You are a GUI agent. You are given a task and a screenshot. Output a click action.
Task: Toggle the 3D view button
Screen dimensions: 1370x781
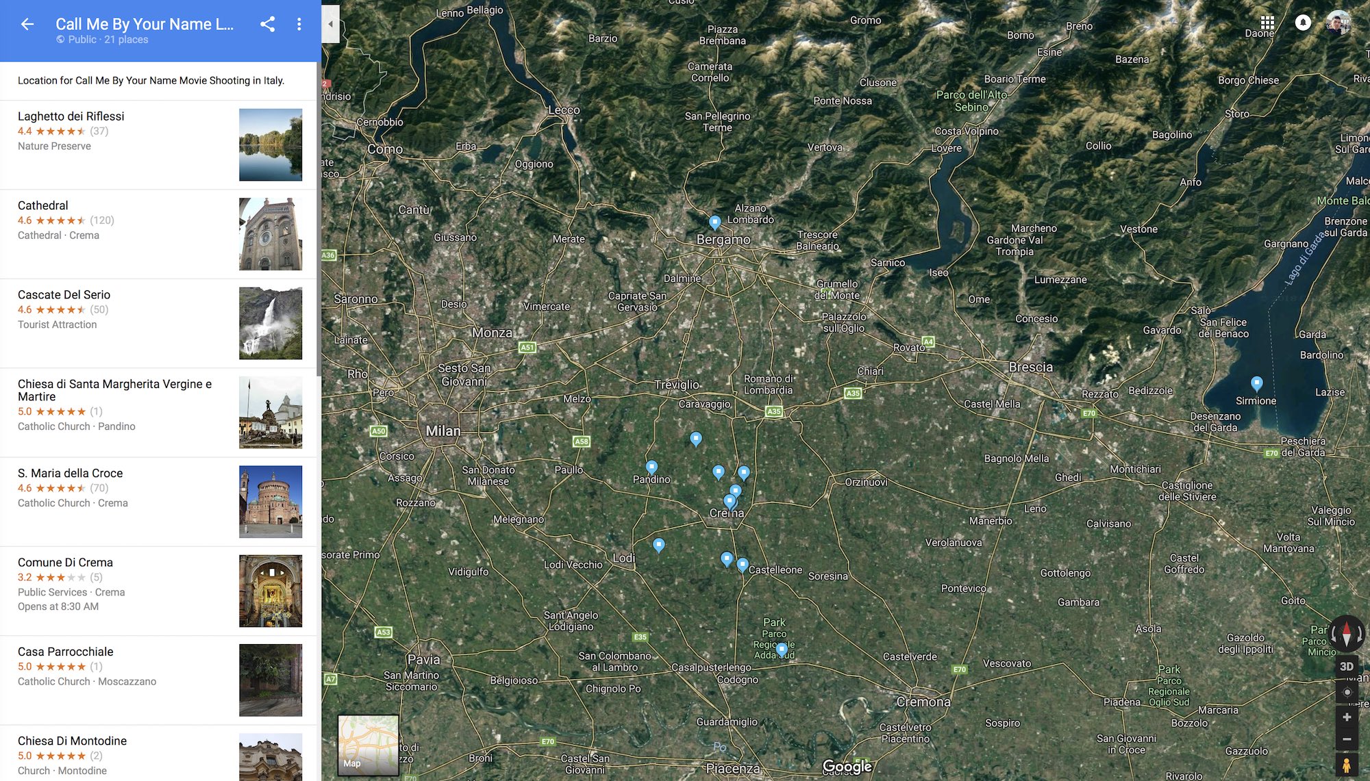click(1346, 666)
